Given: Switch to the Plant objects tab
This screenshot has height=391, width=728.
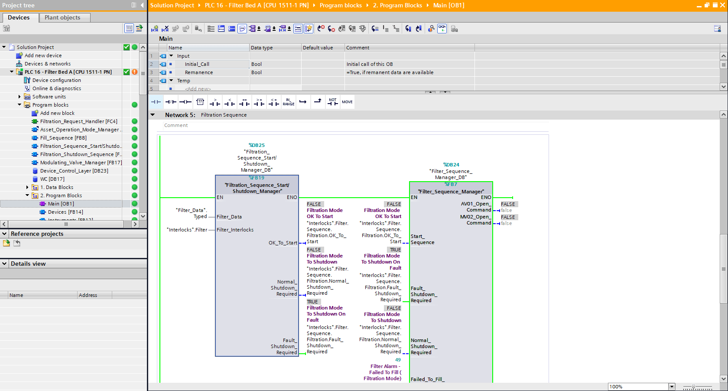Looking at the screenshot, I should [x=62, y=17].
